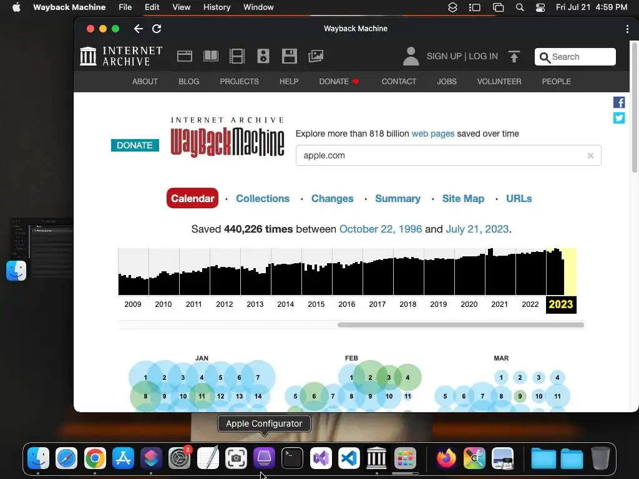Open Terminal from the Dock
639x479 pixels.
click(x=293, y=458)
